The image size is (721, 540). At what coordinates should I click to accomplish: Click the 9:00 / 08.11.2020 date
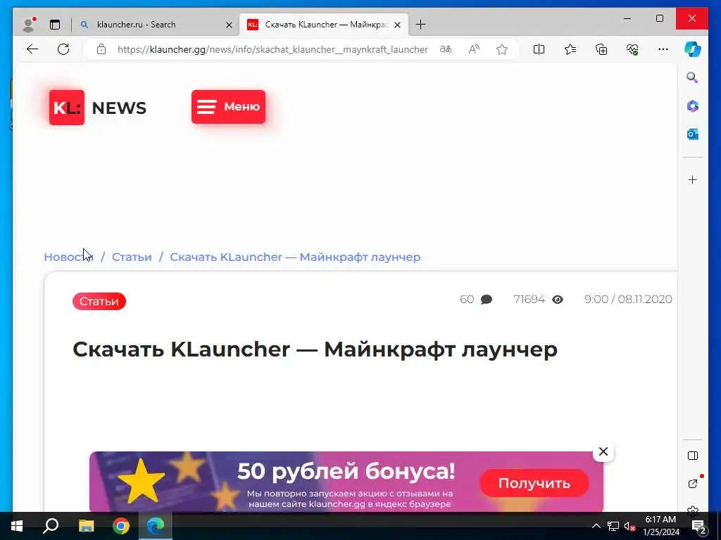(628, 300)
